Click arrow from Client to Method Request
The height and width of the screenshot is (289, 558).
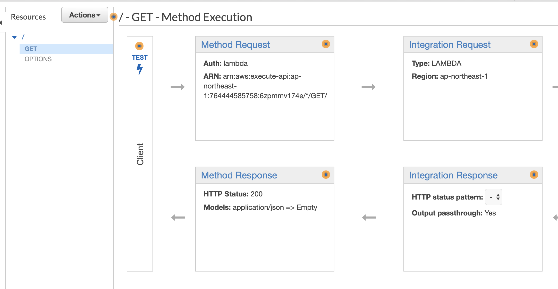[x=178, y=87]
